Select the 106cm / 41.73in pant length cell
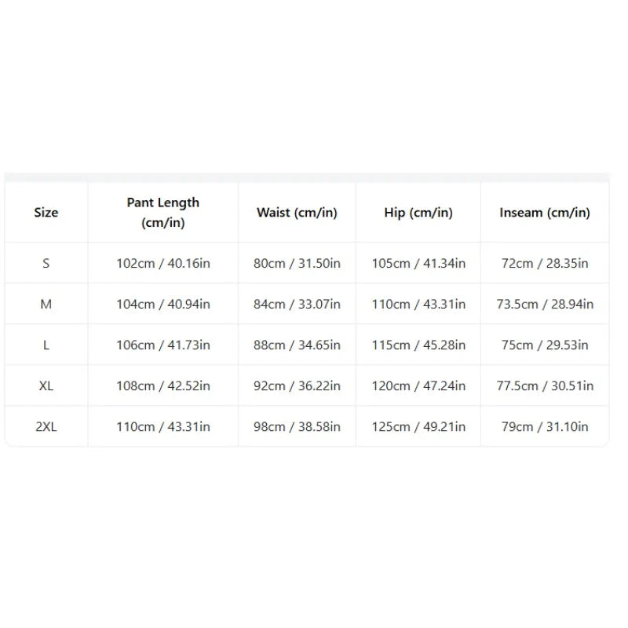Screen dimensions: 628x628 click(x=163, y=345)
